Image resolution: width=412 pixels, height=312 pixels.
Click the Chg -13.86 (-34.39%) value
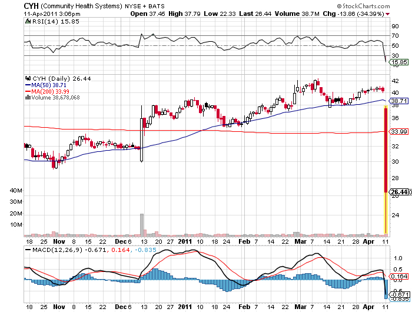coord(353,14)
